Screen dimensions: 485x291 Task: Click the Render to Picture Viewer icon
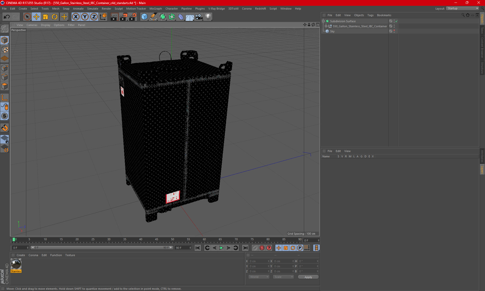click(x=123, y=17)
